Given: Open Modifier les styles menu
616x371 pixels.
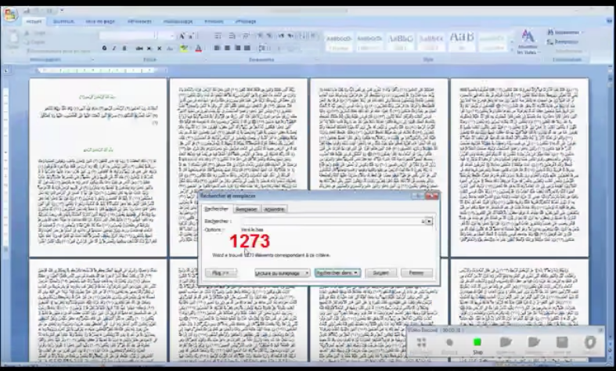Looking at the screenshot, I should 528,42.
